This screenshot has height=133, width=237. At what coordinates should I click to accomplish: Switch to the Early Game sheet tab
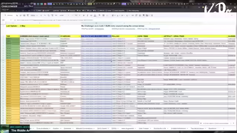(x=102, y=129)
